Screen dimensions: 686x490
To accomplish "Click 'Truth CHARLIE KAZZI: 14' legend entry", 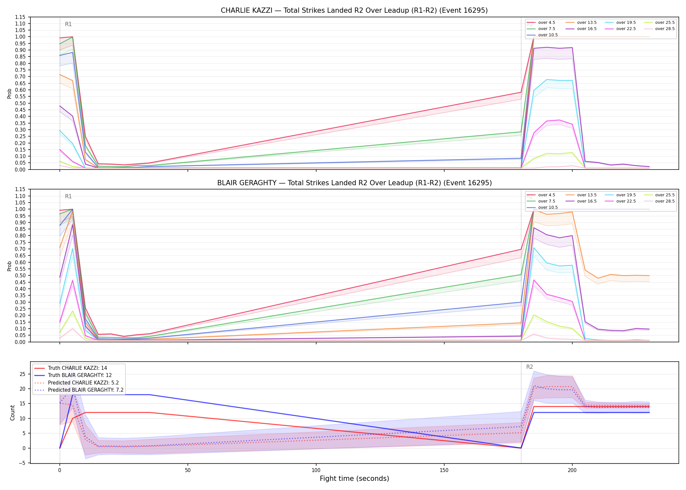I will coord(71,368).
